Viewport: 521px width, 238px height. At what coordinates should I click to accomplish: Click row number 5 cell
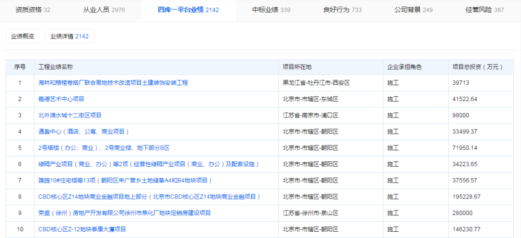[20, 148]
